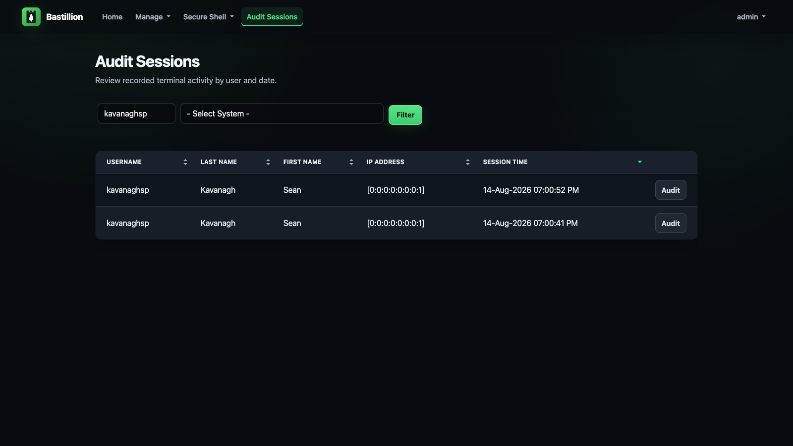Click the Audit Sessions page heading

point(147,61)
